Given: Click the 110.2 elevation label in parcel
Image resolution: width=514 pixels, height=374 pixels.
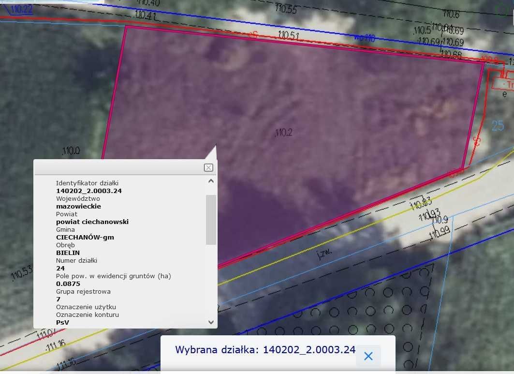Looking at the screenshot, I should (x=283, y=133).
